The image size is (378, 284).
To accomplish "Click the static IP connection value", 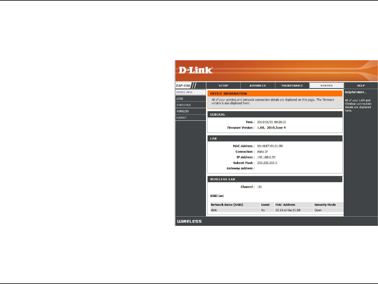I will click(262, 152).
